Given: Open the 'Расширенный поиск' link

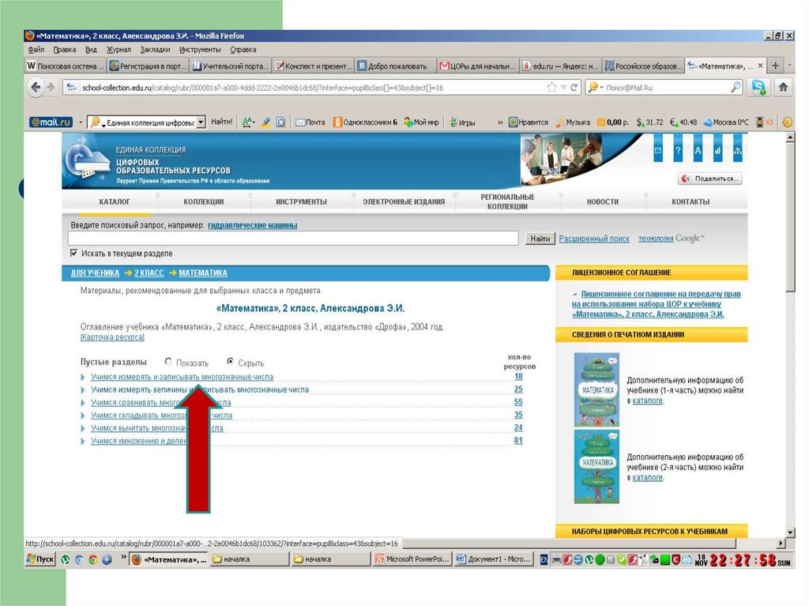Looking at the screenshot, I should 594,239.
